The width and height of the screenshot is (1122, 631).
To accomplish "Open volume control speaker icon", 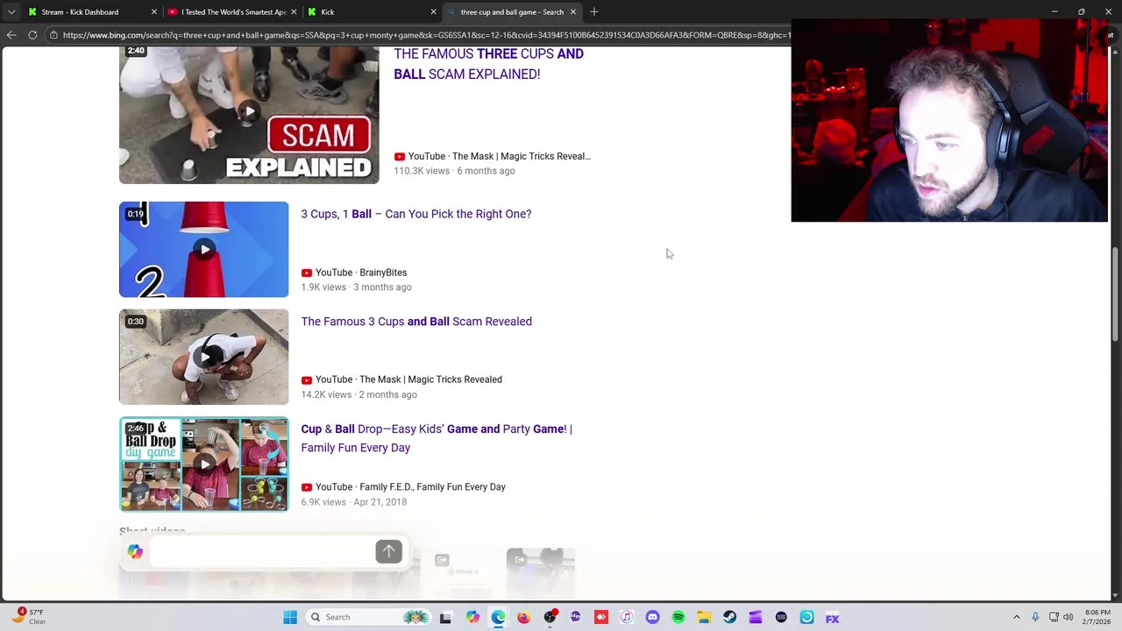I will [x=1068, y=617].
